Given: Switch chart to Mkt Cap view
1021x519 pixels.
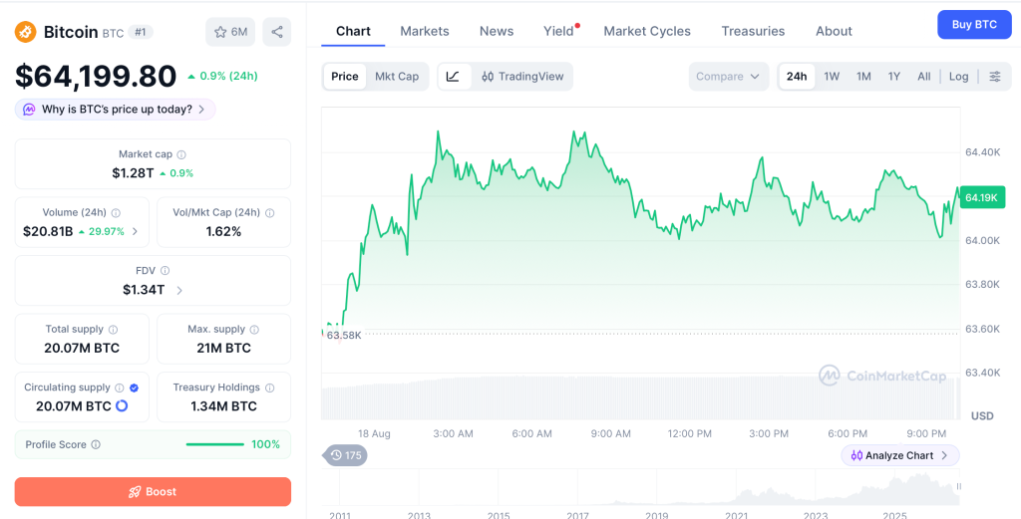Looking at the screenshot, I should [397, 76].
